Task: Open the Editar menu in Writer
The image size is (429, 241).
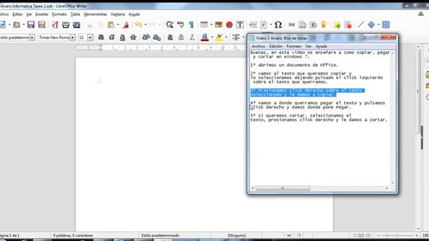Action: [17, 14]
